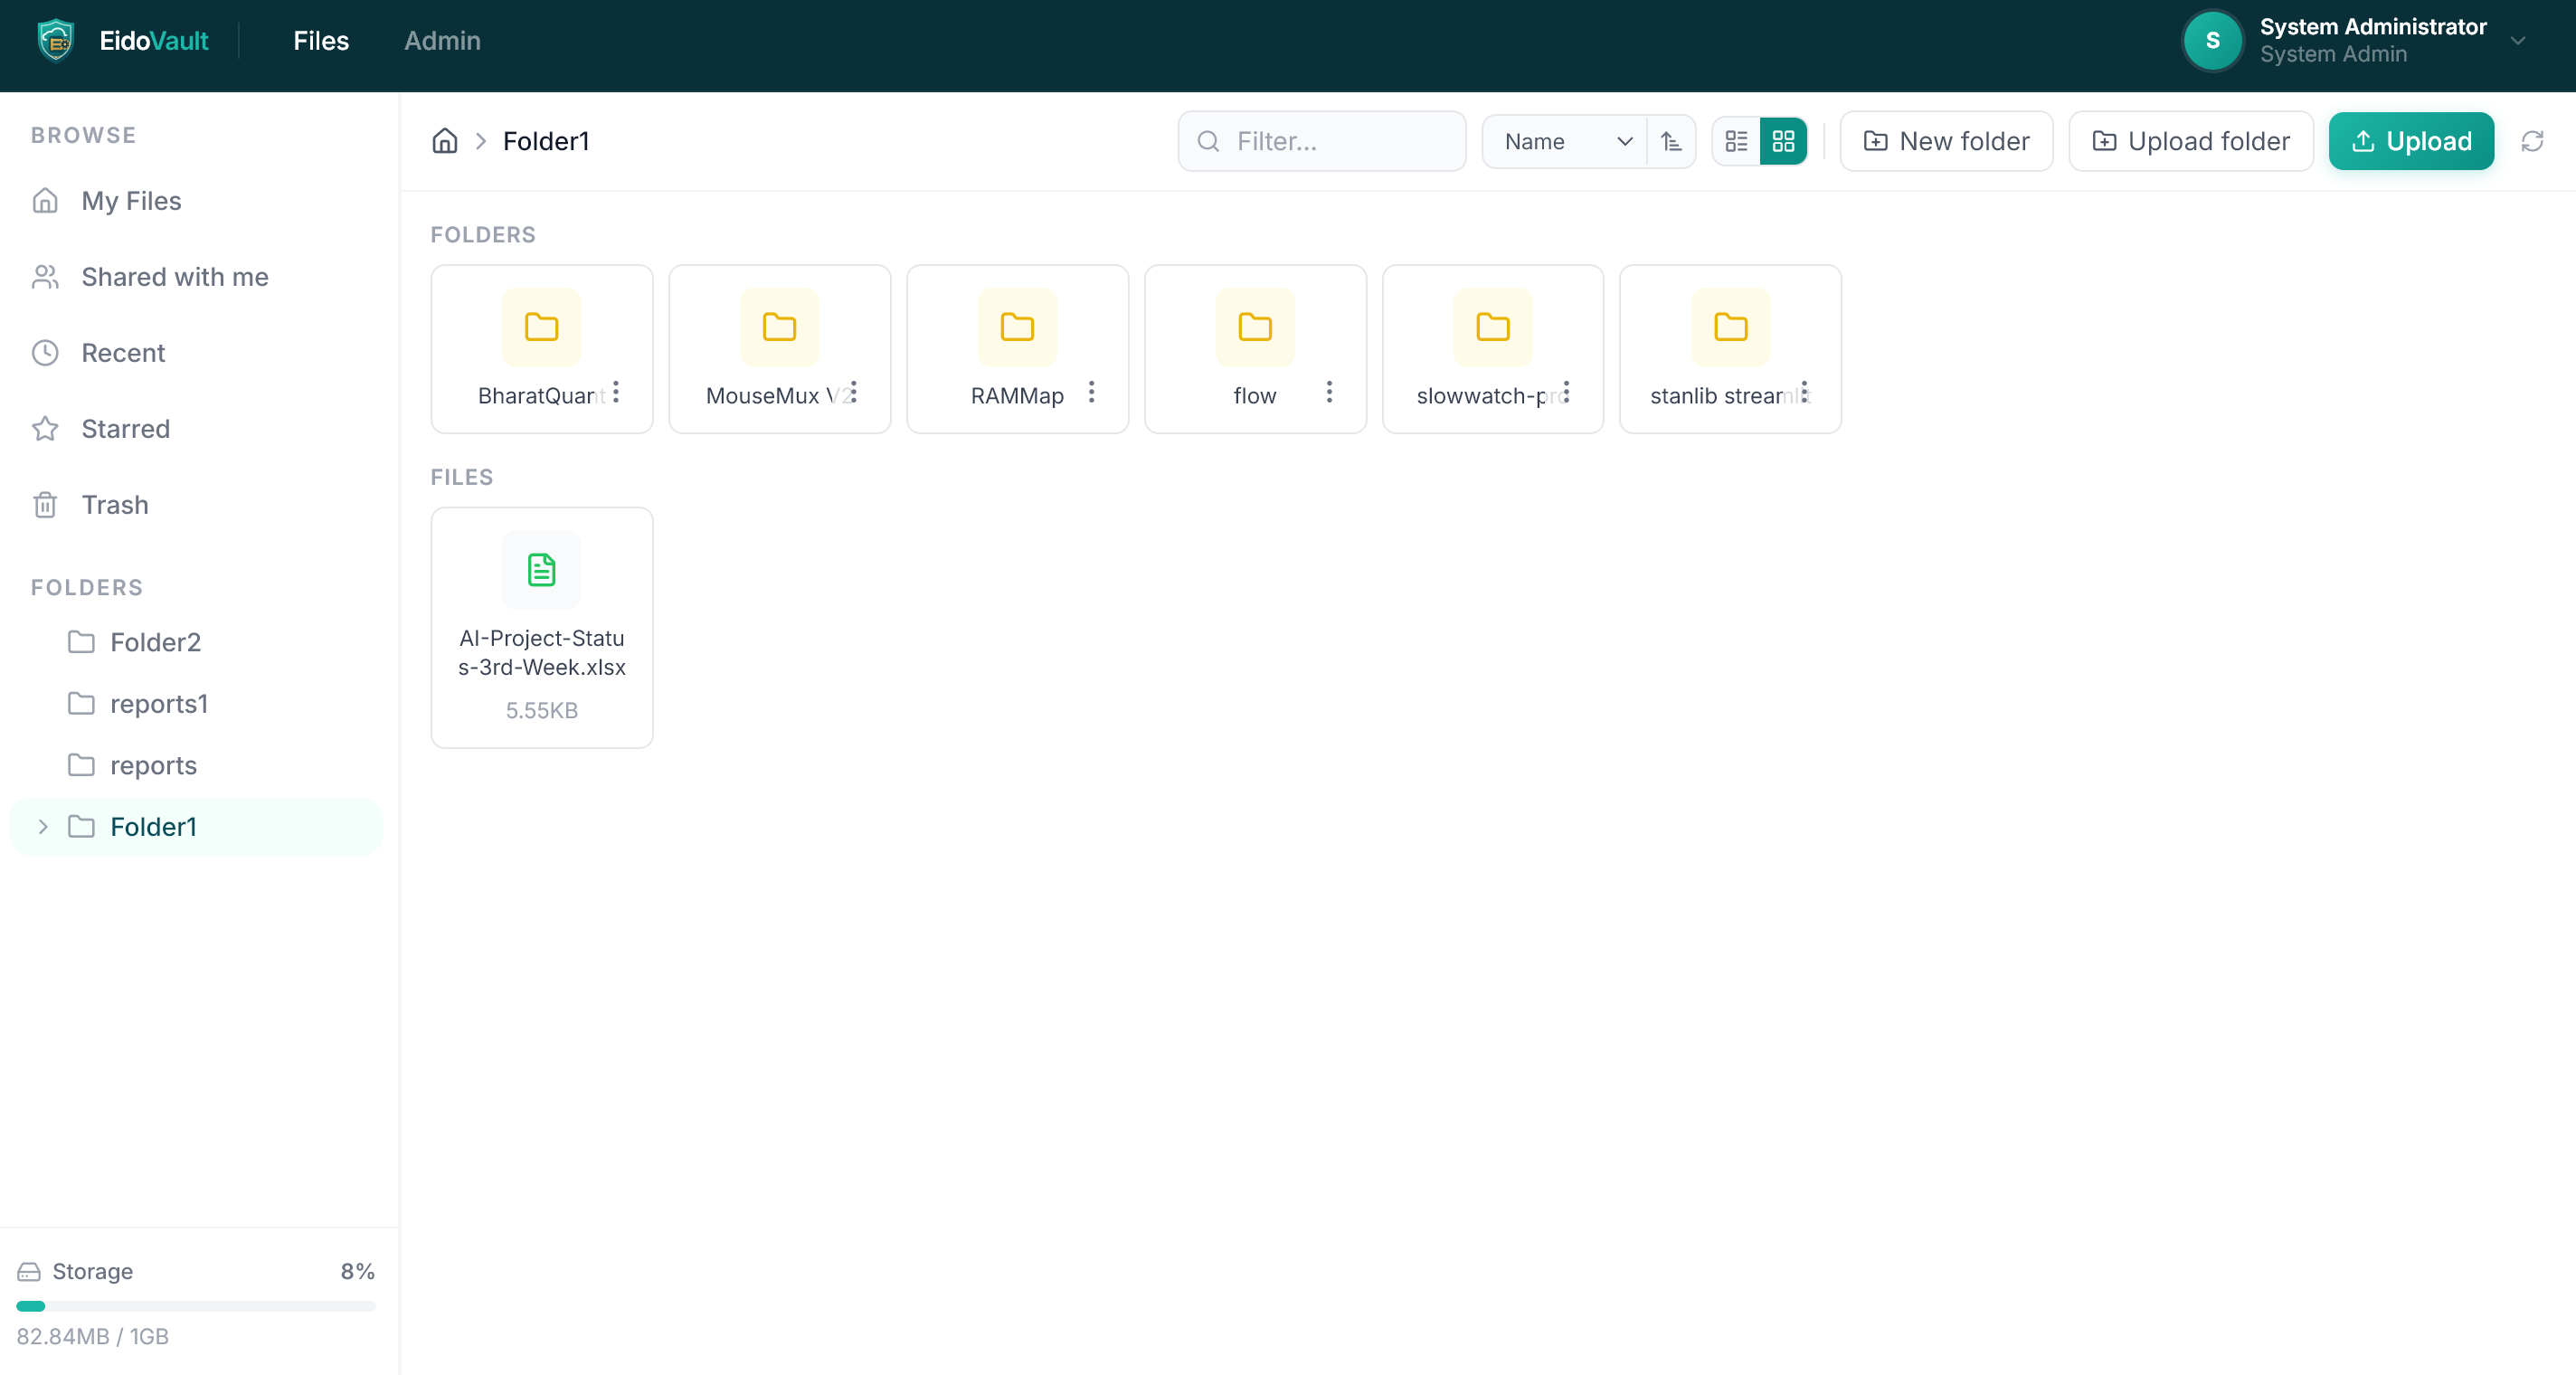This screenshot has width=2576, height=1375.
Task: Toggle ascending sort order icon
Action: (1671, 141)
